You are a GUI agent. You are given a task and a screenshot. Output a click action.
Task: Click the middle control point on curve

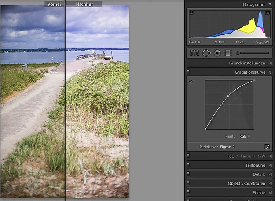(x=228, y=96)
